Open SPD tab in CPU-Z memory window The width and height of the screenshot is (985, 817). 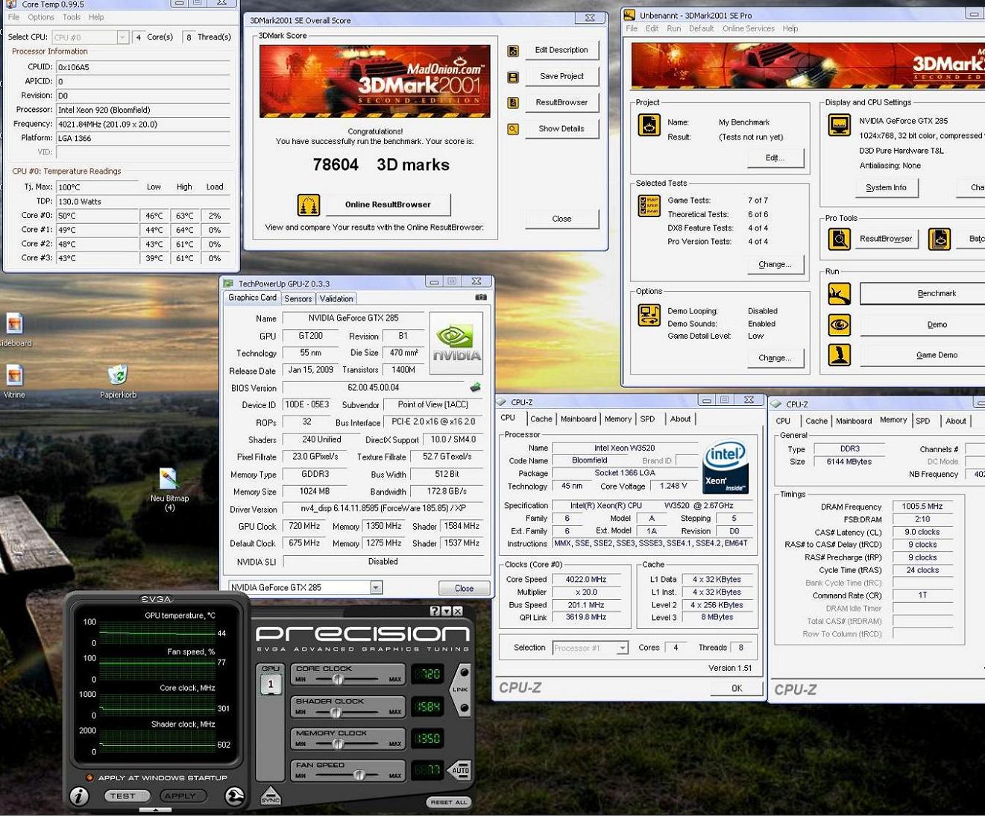(923, 421)
